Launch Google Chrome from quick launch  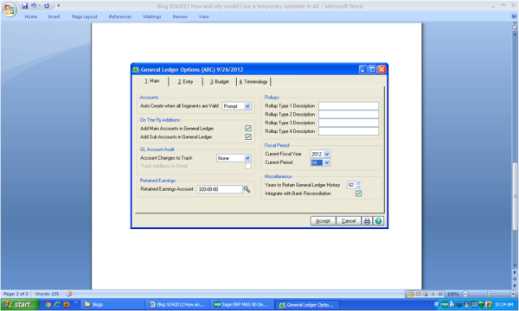coord(48,304)
